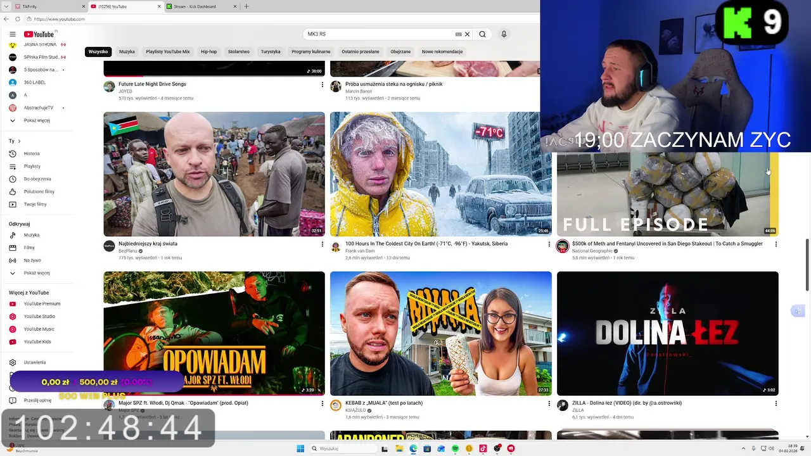Open Playlisty in the sidebar
The image size is (811, 456).
[x=32, y=167]
